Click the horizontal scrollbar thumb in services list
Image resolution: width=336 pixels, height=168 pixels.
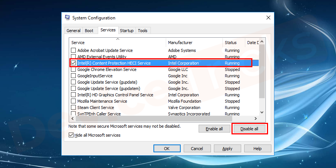(x=154, y=118)
